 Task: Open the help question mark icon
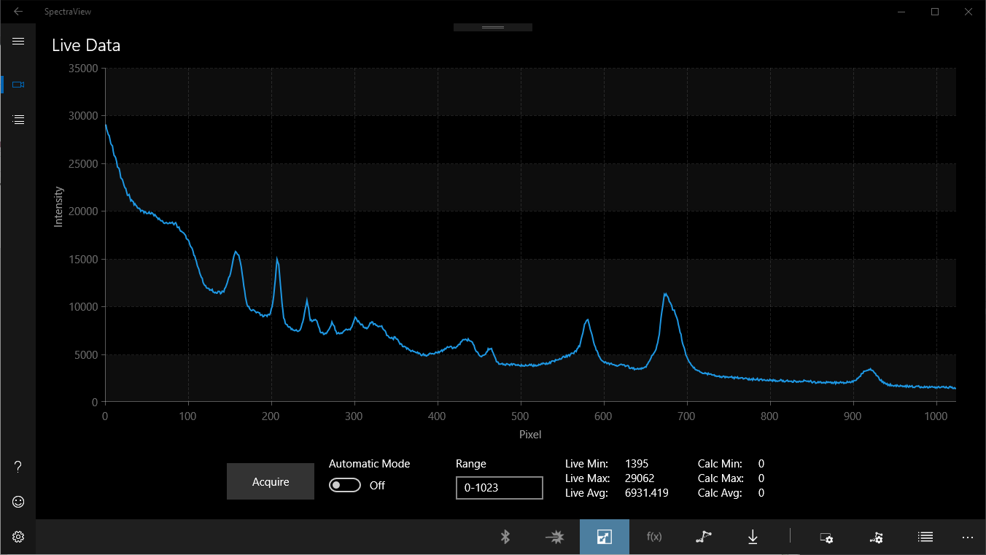point(18,467)
